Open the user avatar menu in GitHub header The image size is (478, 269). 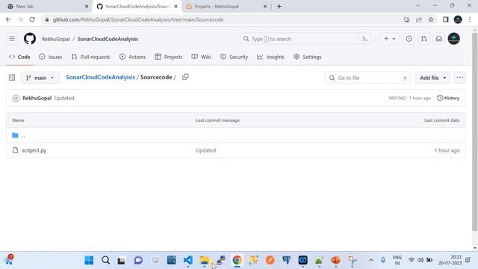click(454, 39)
